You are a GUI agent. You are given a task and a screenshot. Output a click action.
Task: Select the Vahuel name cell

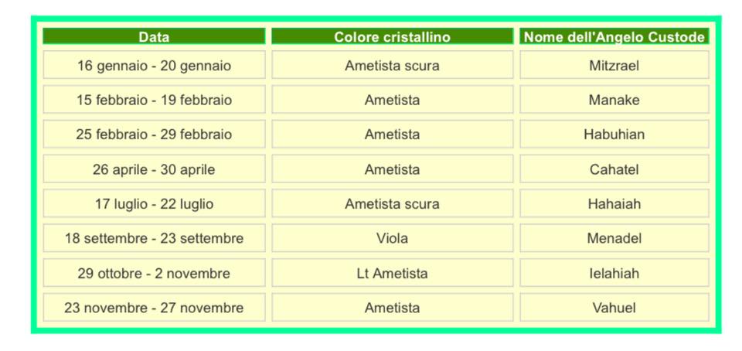(x=614, y=308)
